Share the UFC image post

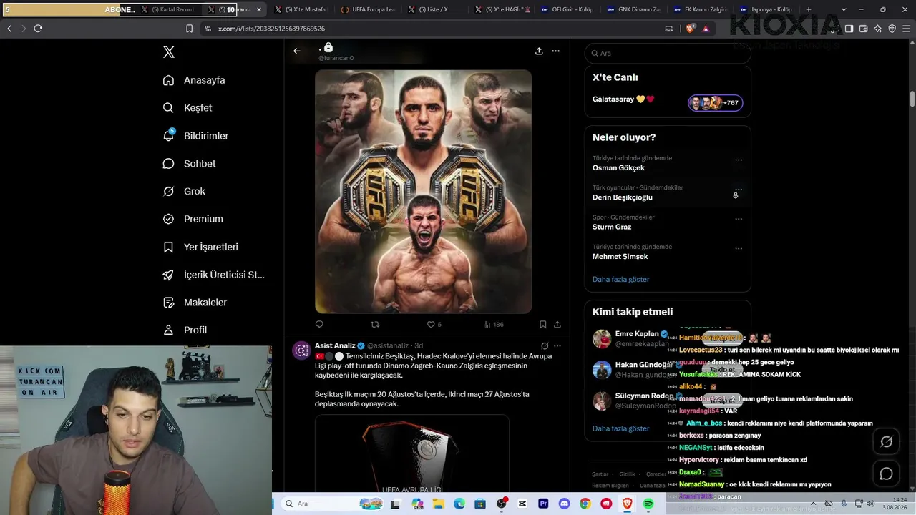tap(557, 324)
